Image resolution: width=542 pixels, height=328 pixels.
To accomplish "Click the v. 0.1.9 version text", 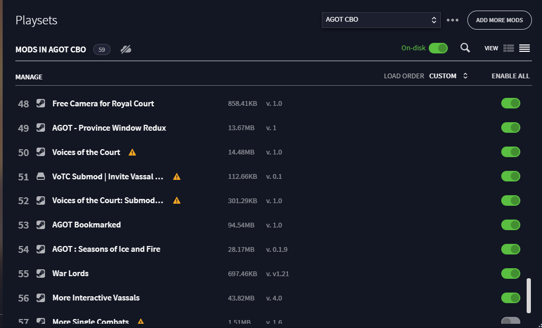I will (276, 249).
